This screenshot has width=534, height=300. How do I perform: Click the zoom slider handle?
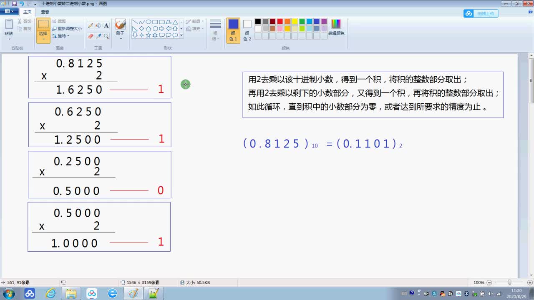click(x=509, y=282)
